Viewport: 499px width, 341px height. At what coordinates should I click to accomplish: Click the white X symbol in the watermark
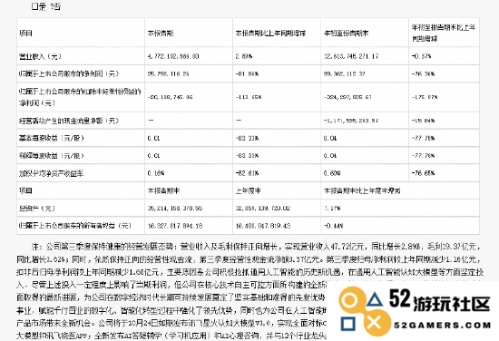pos(374,323)
